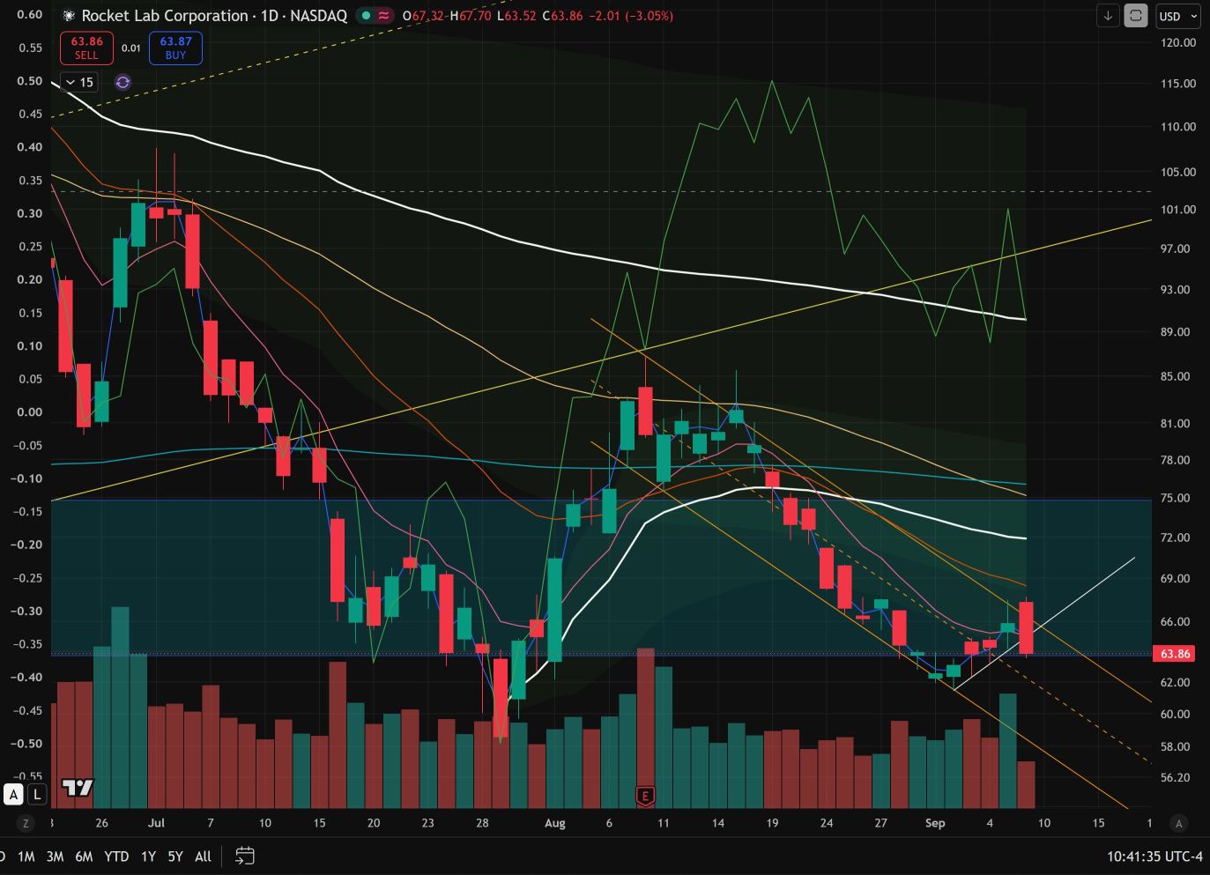Click the high value H67.70
This screenshot has height=875, width=1210.
pos(471,16)
